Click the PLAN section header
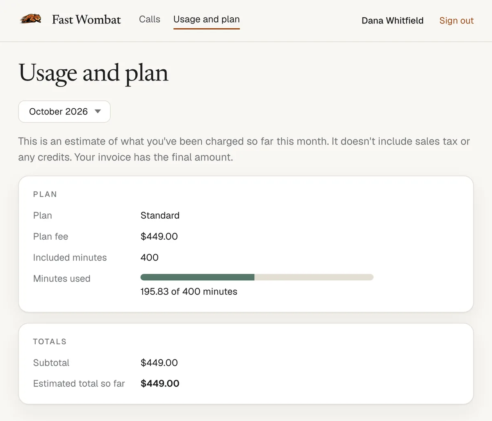This screenshot has height=421, width=492. (x=45, y=194)
